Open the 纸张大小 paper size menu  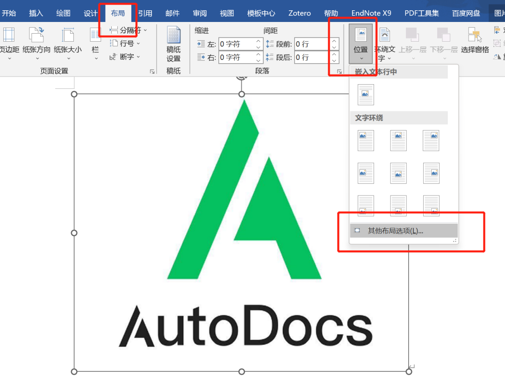click(68, 44)
